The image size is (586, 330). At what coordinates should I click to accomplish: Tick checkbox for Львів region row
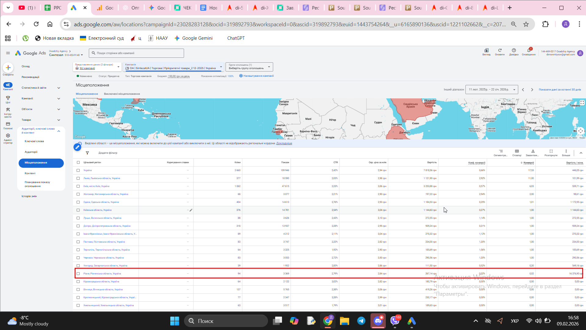tap(78, 178)
